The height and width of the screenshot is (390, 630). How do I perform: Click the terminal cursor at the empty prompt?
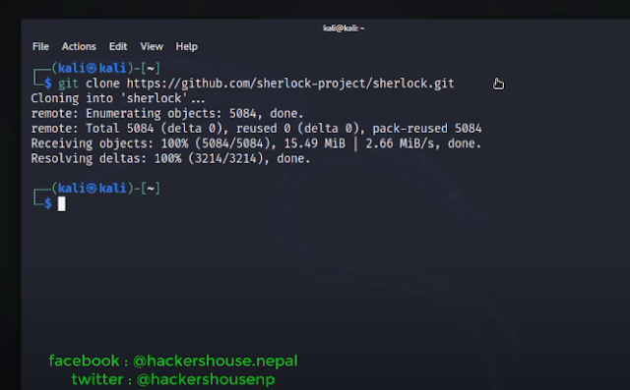pos(61,204)
